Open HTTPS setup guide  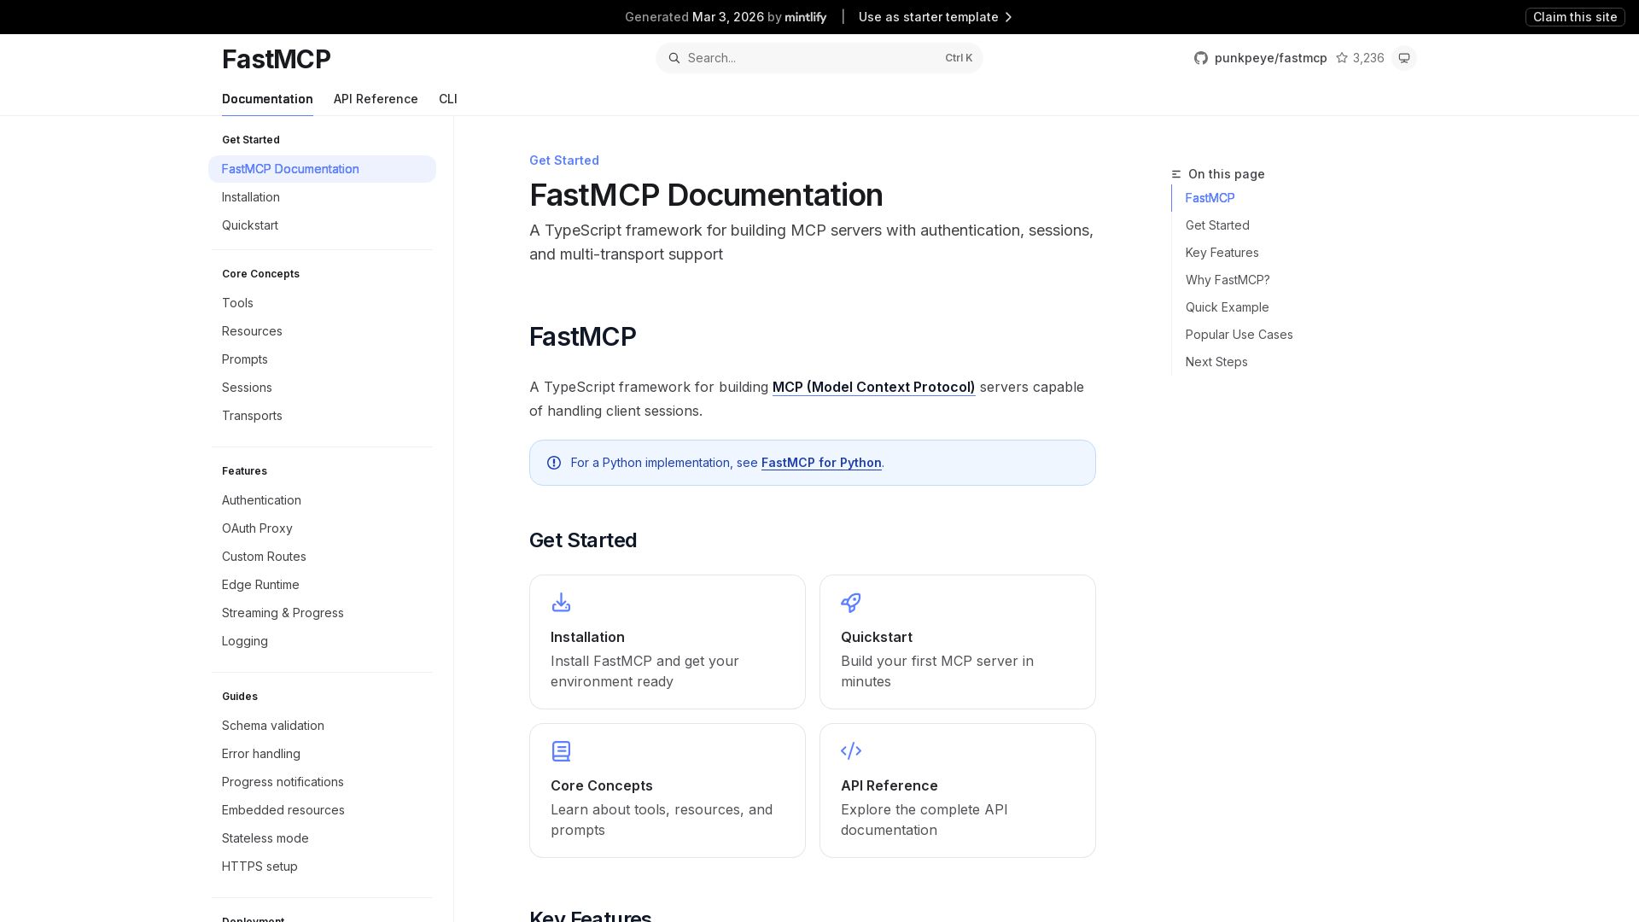pyautogui.click(x=322, y=867)
